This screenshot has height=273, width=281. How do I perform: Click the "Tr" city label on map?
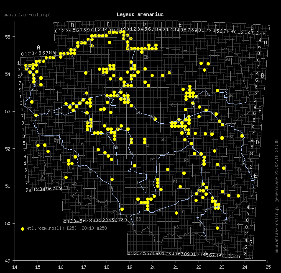(182, 211)
